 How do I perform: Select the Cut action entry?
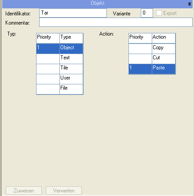click(x=152, y=59)
